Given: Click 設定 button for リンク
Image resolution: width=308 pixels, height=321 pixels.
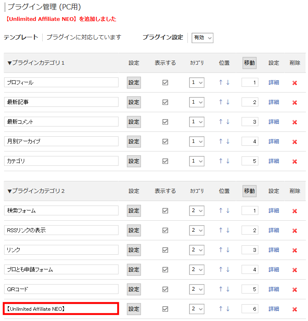Looking at the screenshot, I should click(x=134, y=250).
